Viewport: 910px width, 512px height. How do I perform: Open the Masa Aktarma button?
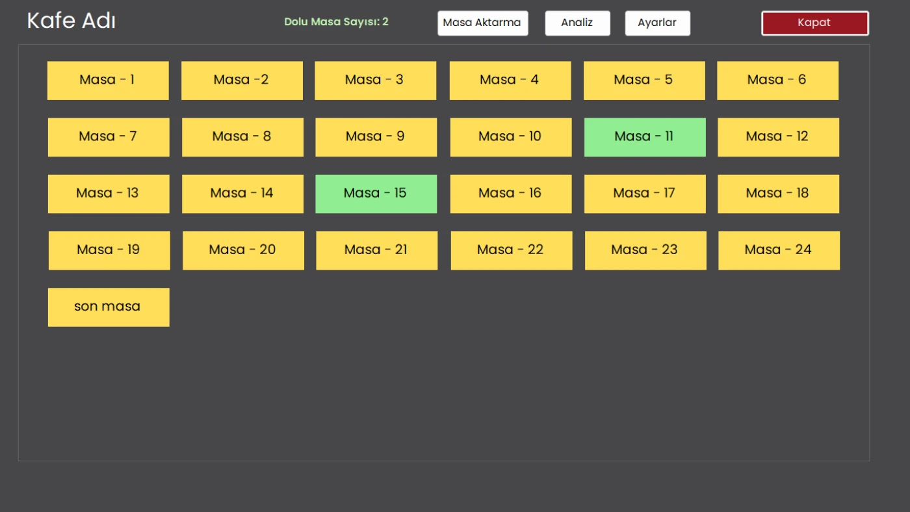point(482,23)
